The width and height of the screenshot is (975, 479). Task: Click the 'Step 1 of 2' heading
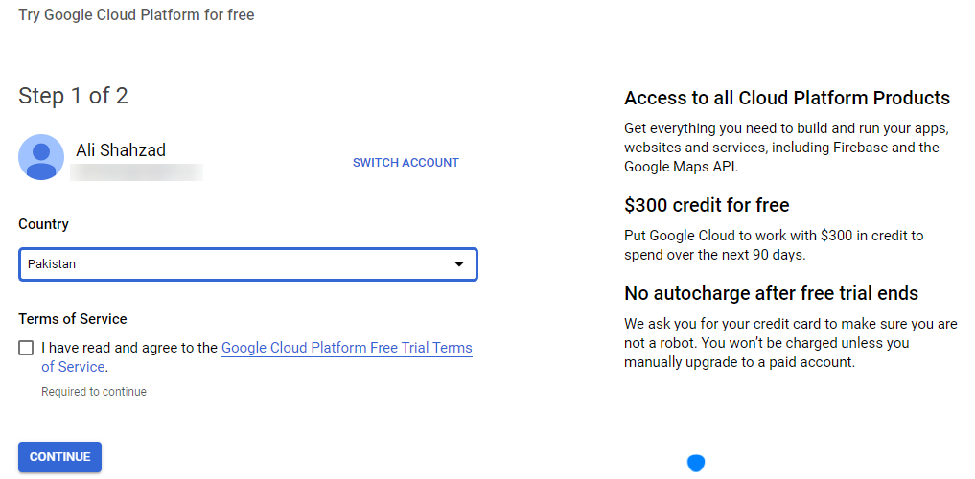pos(74,96)
